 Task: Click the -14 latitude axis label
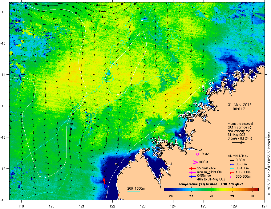tap(3, 75)
